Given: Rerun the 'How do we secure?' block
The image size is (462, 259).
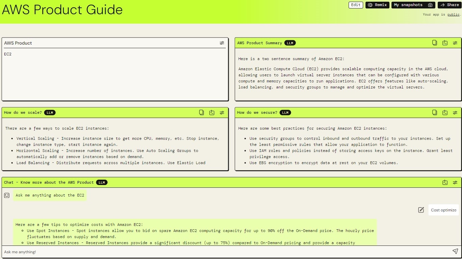Looking at the screenshot, I should point(445,112).
